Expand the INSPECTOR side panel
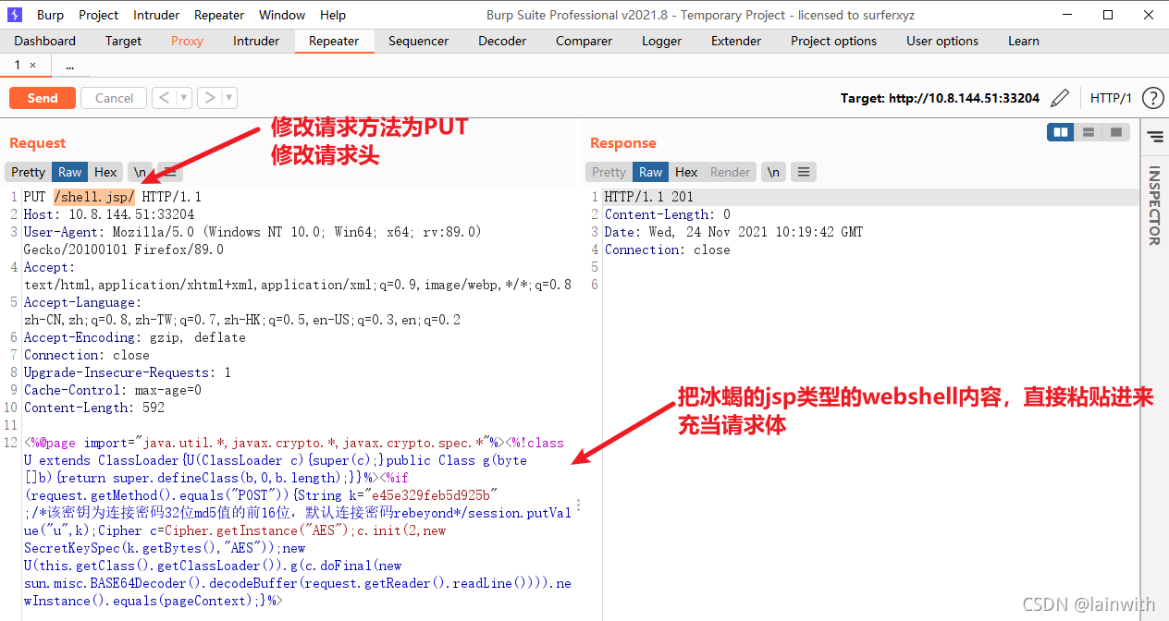 (1154, 205)
